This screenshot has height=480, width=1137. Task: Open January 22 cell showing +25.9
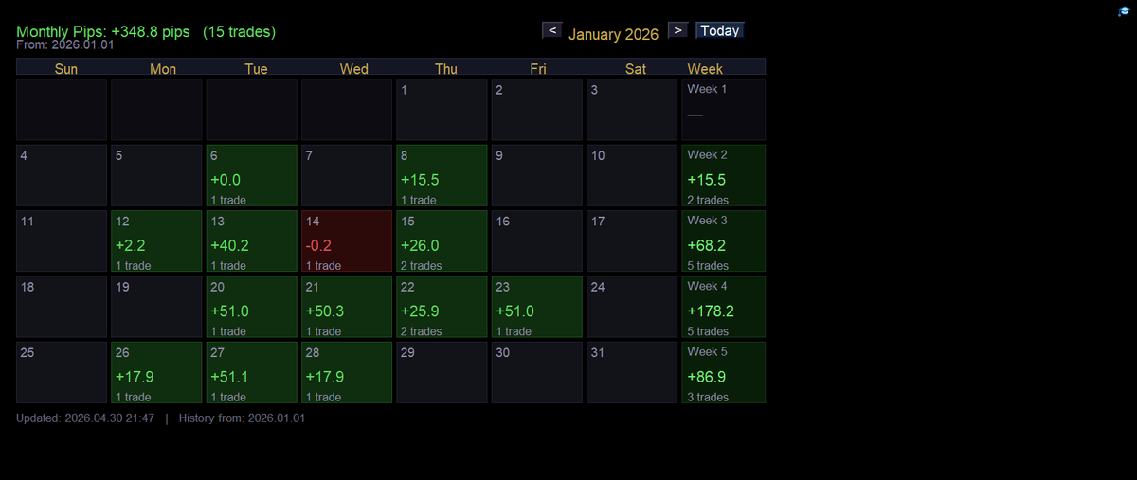pyautogui.click(x=442, y=307)
